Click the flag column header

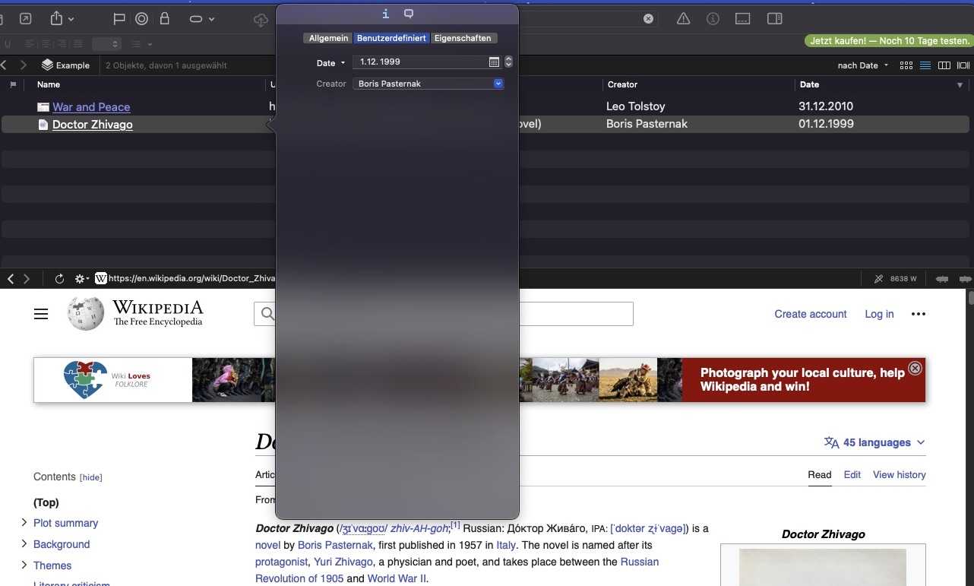point(13,84)
